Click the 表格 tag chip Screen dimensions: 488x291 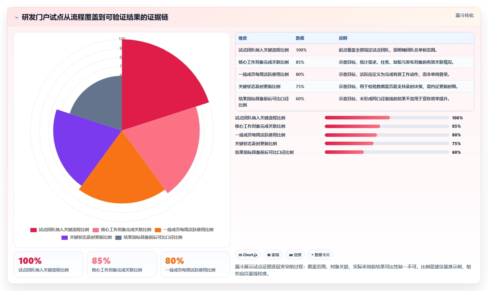[x=273, y=255]
